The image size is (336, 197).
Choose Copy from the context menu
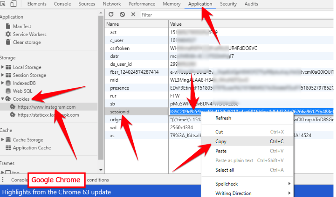tap(220, 142)
